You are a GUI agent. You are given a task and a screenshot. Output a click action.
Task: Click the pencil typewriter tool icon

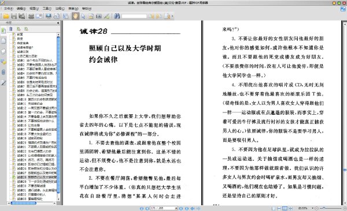pos(106,16)
